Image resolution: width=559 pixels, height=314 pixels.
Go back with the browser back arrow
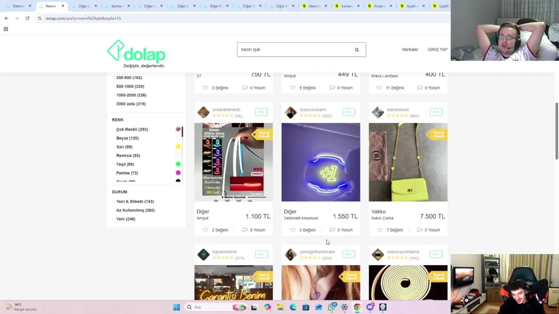[6, 18]
